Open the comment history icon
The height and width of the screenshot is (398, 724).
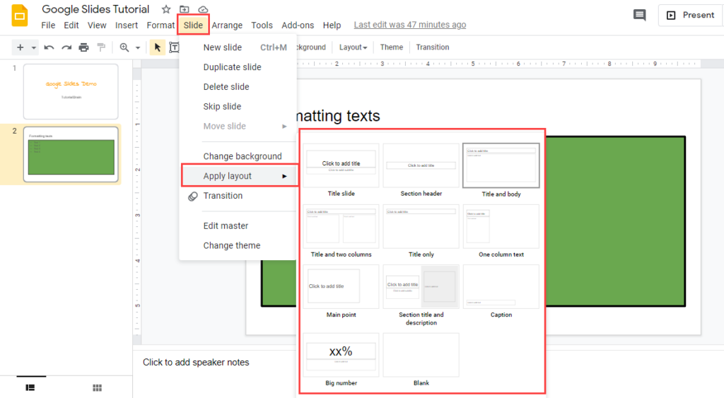639,16
